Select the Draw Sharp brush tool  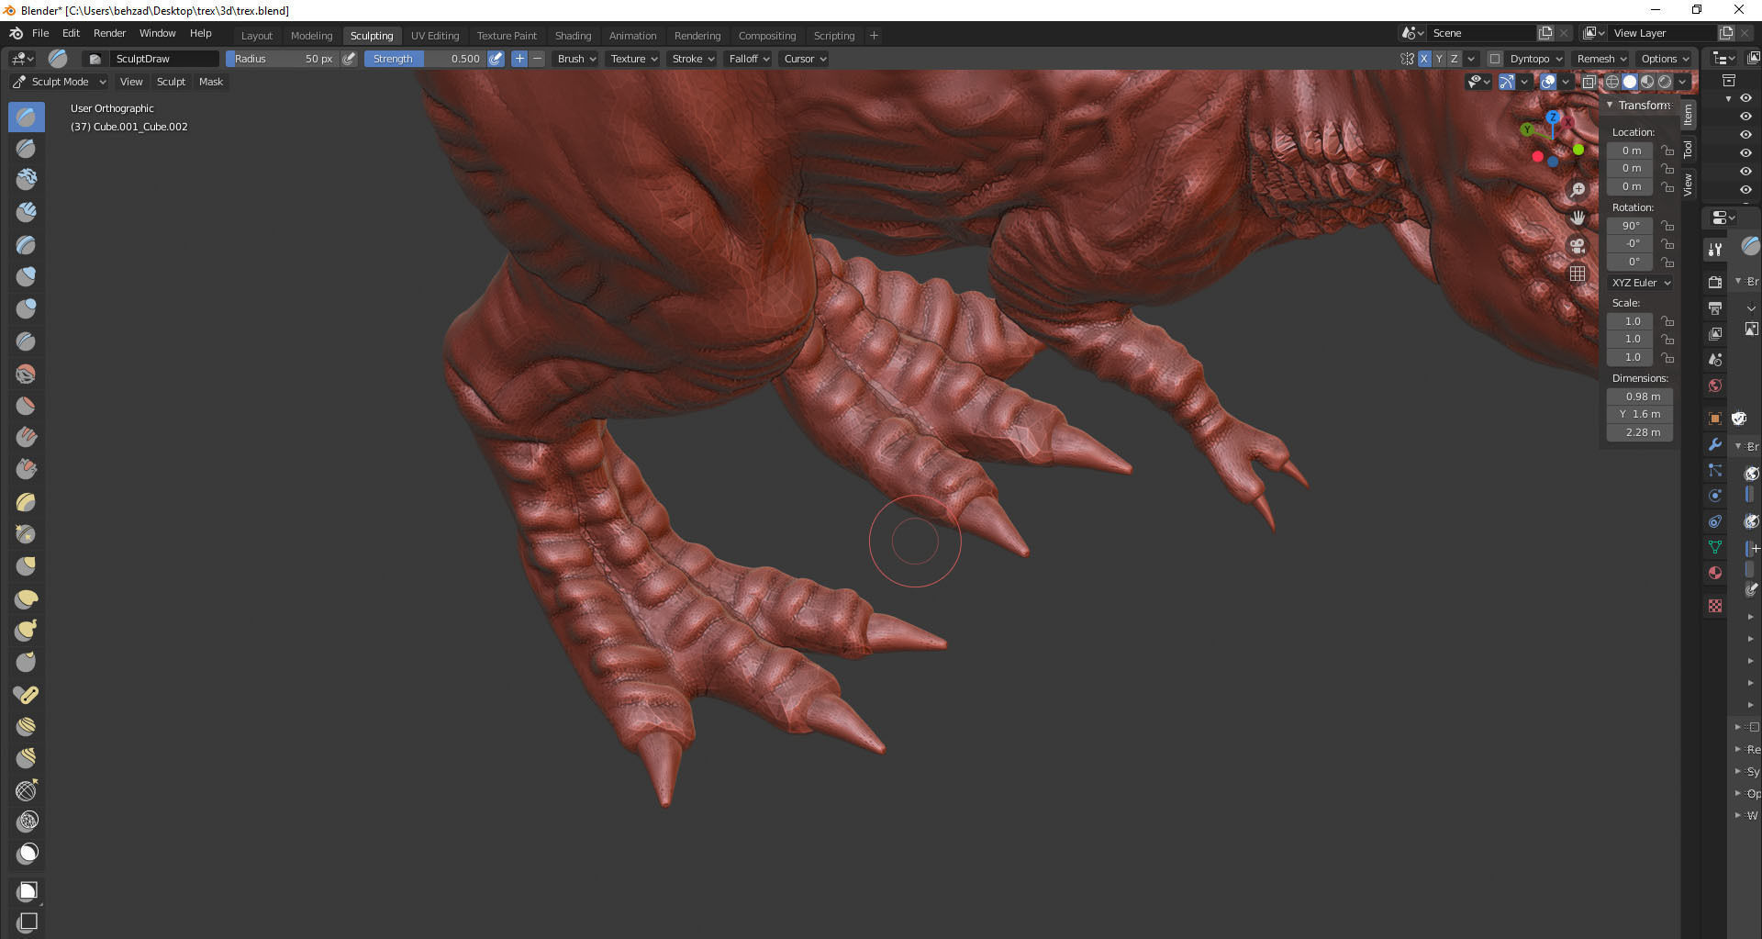(x=27, y=148)
